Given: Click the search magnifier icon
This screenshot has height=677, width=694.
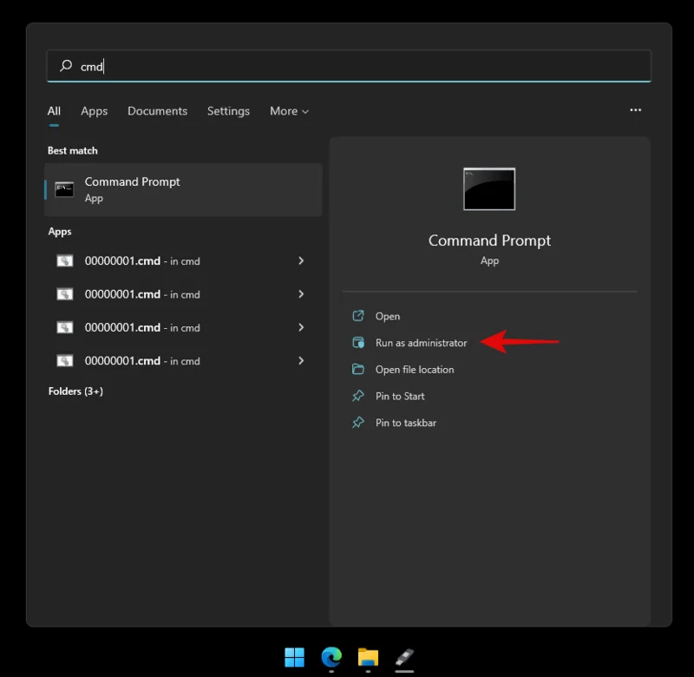Looking at the screenshot, I should point(67,66).
